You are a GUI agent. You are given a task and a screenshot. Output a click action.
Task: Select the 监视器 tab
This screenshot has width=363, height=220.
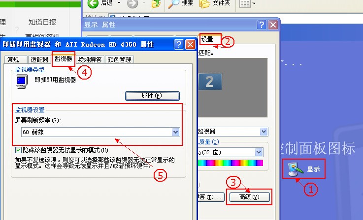click(63, 59)
